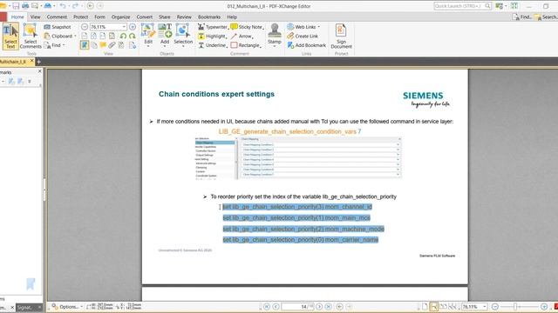Select the Sticky Note tool
Image resolution: width=558 pixels, height=313 pixels.
pyautogui.click(x=247, y=27)
